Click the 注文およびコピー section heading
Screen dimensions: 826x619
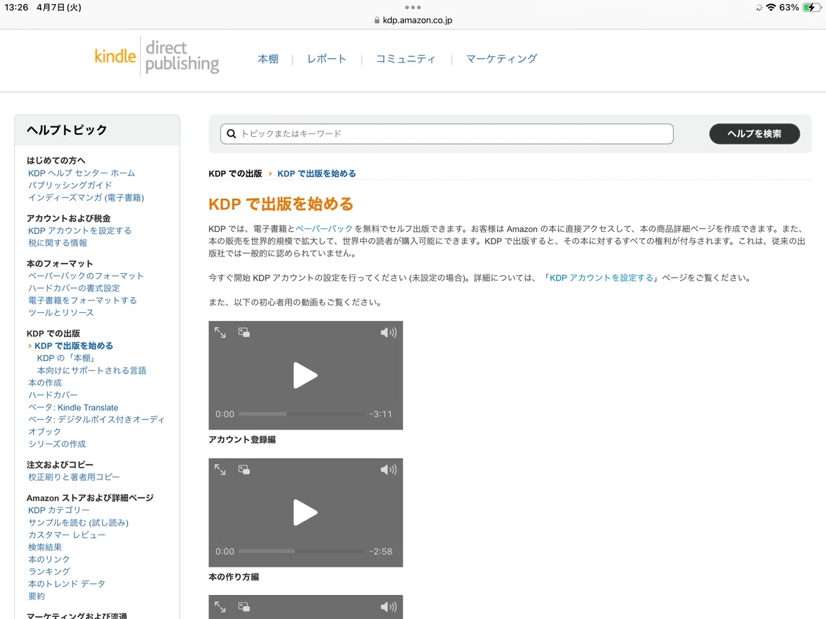60,465
